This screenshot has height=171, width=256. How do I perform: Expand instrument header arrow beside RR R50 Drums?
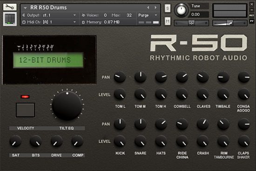(x=25, y=7)
